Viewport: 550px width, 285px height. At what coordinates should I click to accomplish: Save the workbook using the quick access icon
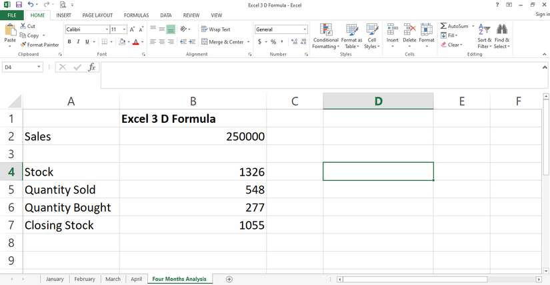[x=19, y=5]
